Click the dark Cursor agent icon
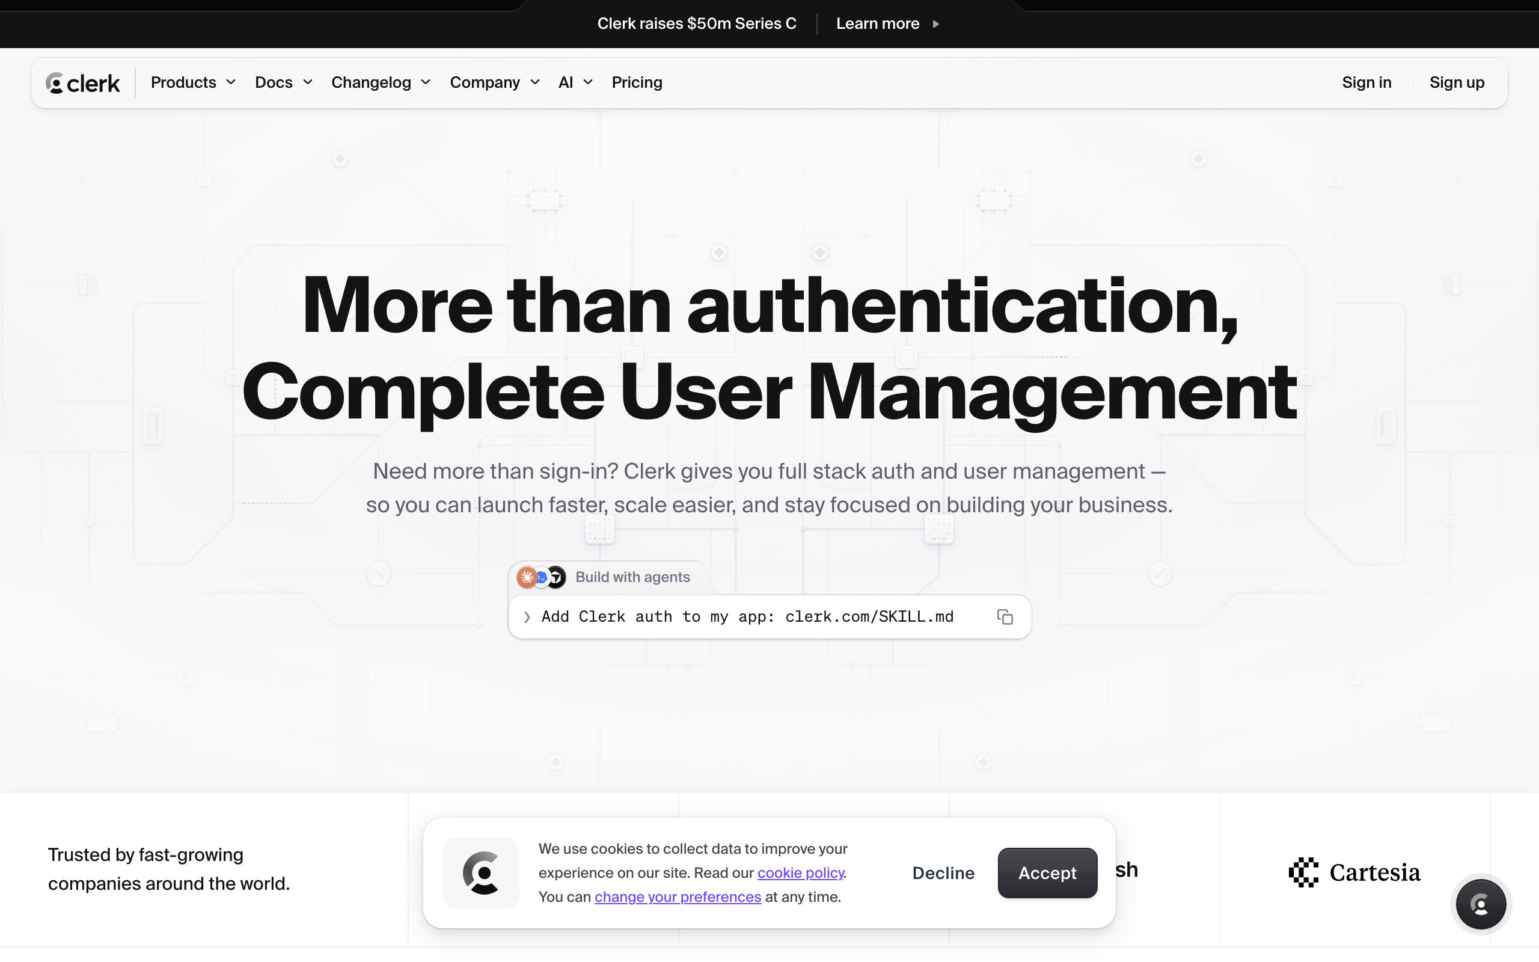This screenshot has width=1539, height=962. coord(557,577)
